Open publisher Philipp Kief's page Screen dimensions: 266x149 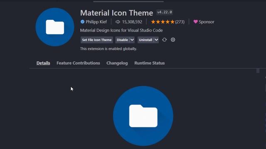(x=96, y=22)
